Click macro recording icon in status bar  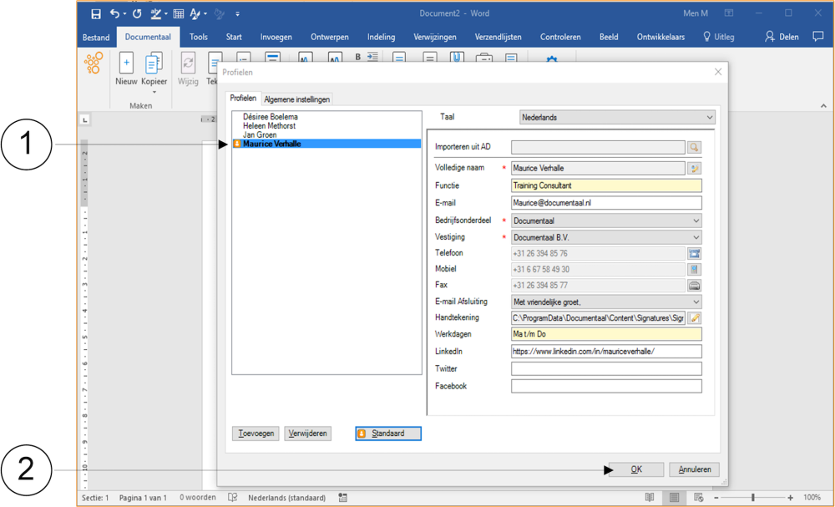343,498
